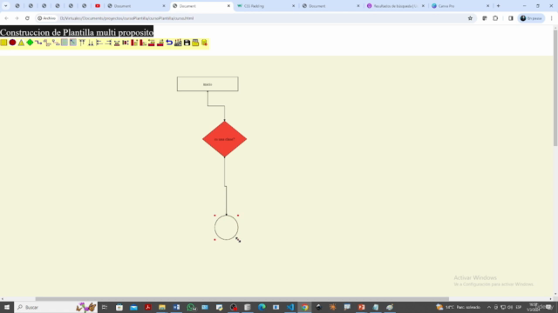Image resolution: width=558 pixels, height=313 pixels.
Task: Select the red circle shape tool
Action: pos(12,43)
